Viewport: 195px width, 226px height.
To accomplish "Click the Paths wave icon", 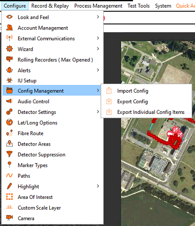I will (x=9, y=175).
